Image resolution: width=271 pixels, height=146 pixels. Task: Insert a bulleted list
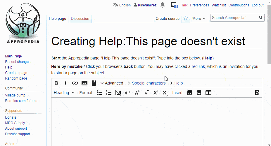(99, 93)
